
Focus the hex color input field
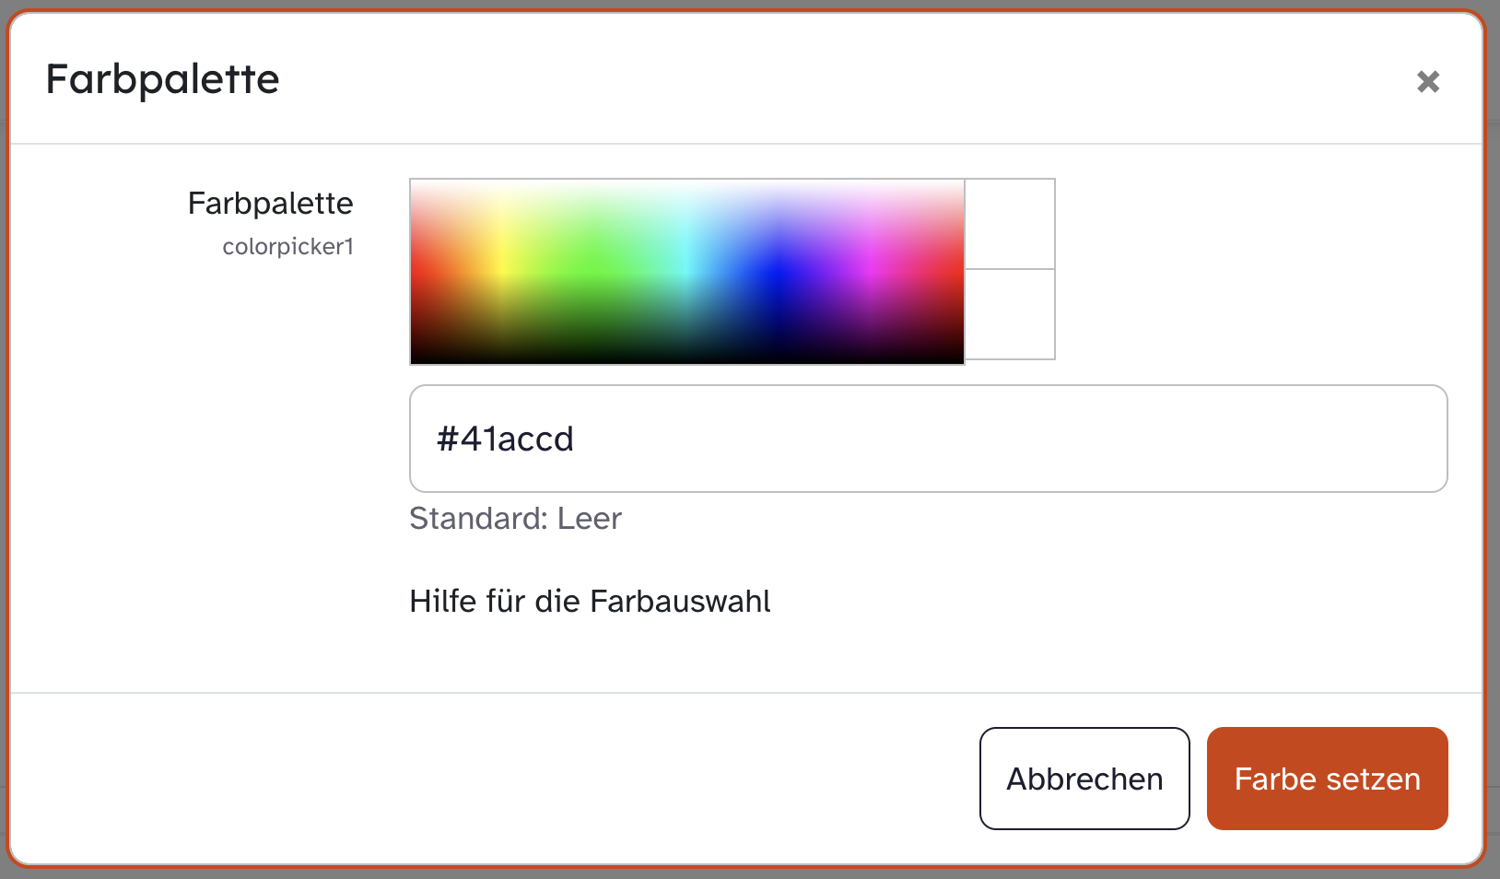coord(928,439)
